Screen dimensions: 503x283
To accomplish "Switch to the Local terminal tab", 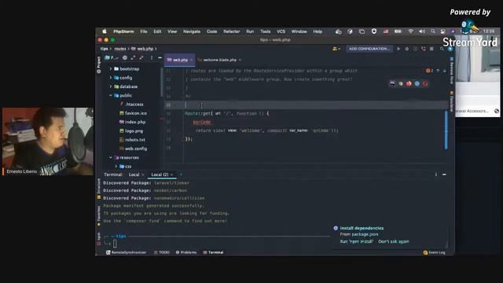I will pos(134,175).
